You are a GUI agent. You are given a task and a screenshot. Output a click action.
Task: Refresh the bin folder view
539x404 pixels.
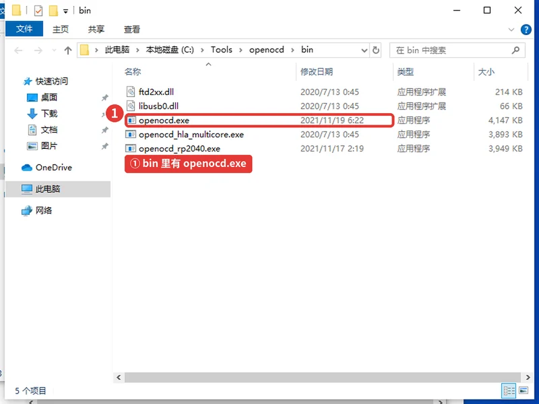point(376,50)
